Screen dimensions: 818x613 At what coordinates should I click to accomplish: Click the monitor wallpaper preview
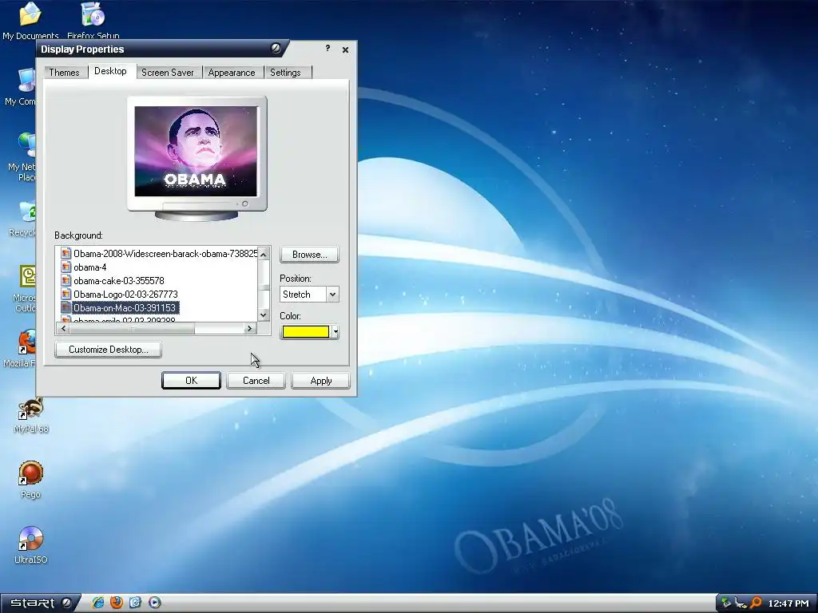[x=197, y=151]
